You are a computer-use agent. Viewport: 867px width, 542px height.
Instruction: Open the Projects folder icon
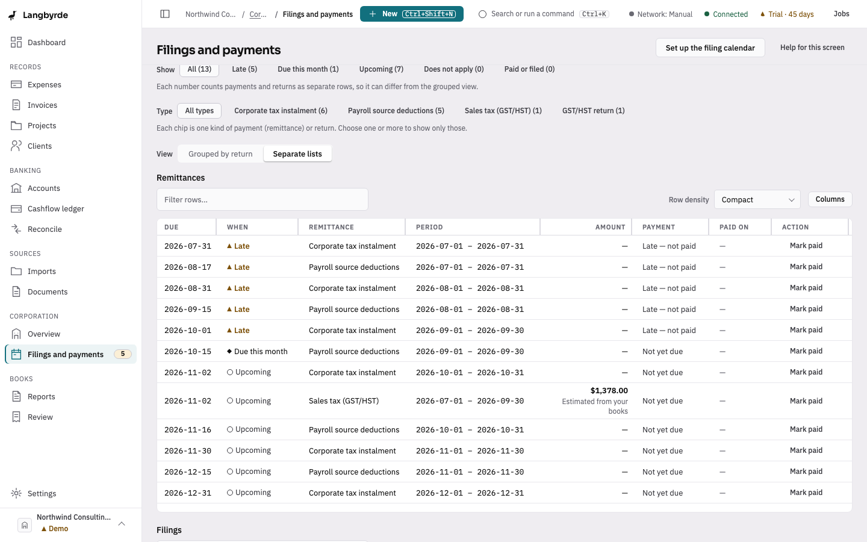point(16,125)
